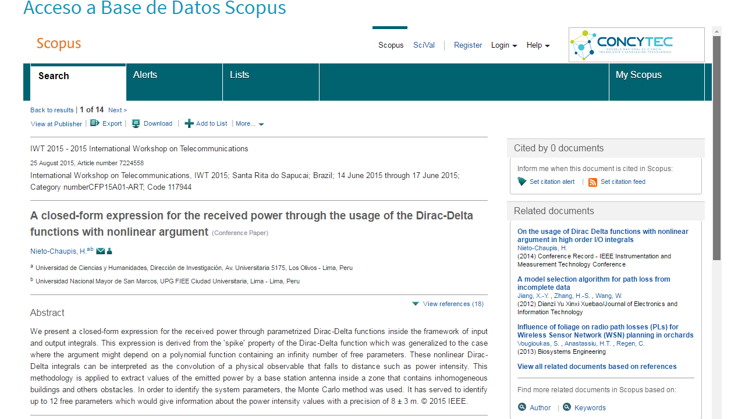Open 'On the usage of Dirac Delta functions' related document
This screenshot has width=745, height=419.
pos(603,236)
